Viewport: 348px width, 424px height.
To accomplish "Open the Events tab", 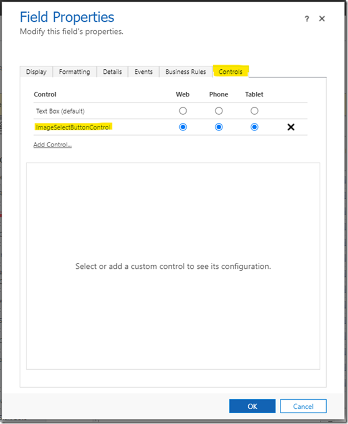I will [143, 72].
